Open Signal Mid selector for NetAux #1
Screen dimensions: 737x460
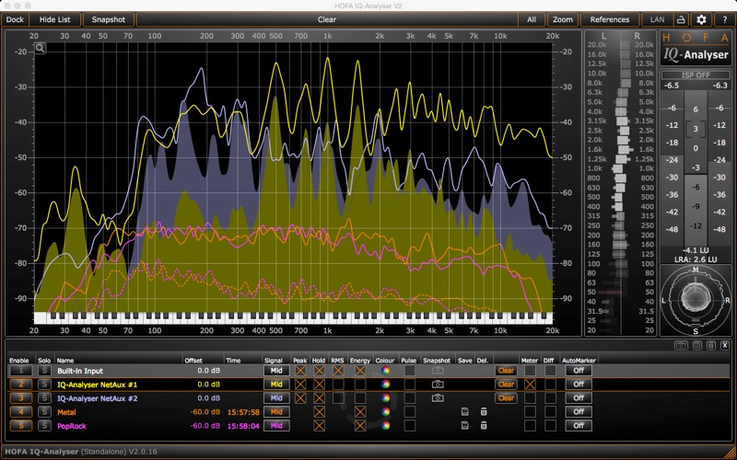(276, 385)
